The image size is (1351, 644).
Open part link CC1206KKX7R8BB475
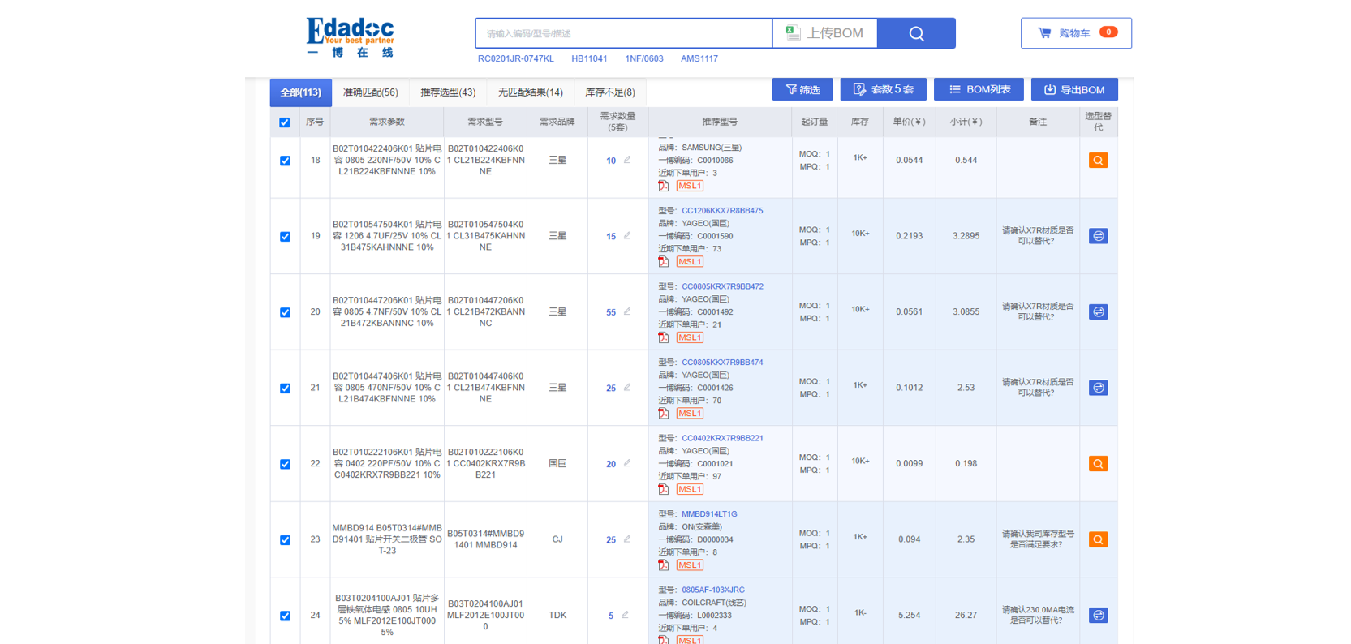(x=722, y=211)
